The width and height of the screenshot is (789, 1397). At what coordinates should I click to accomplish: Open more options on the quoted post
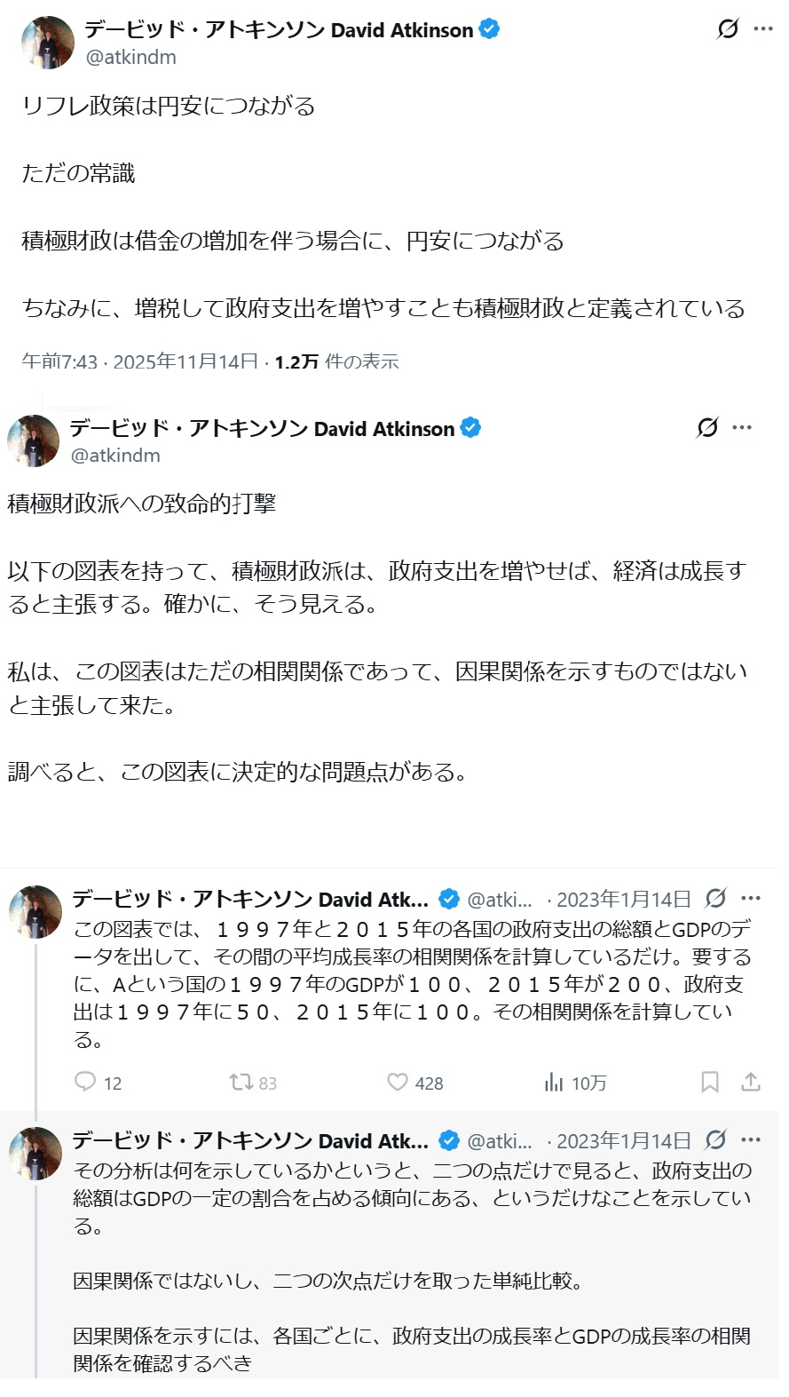coord(742,428)
